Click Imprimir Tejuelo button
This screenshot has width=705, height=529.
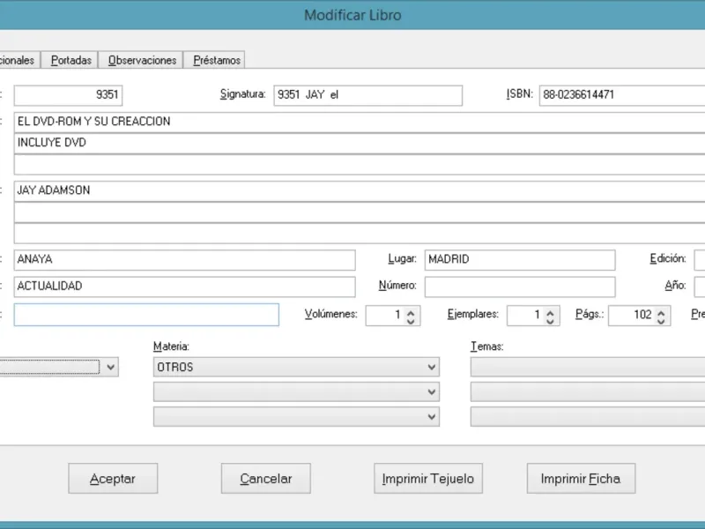tap(427, 479)
